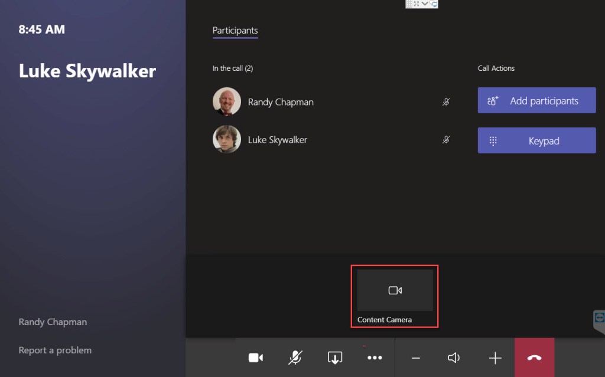The width and height of the screenshot is (605, 377).
Task: Open the Keypad button
Action: point(536,140)
